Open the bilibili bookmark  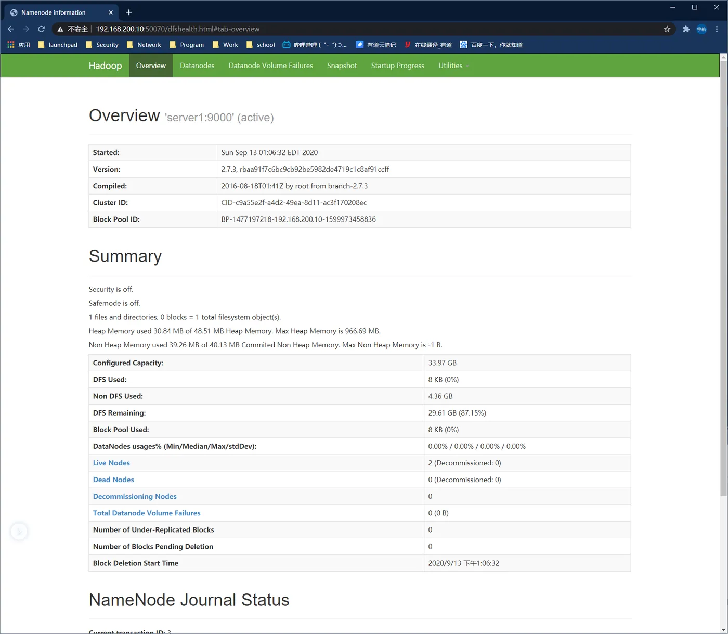click(315, 45)
